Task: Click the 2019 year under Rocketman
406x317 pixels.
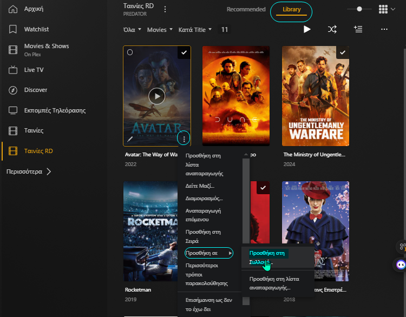Action: [130, 299]
